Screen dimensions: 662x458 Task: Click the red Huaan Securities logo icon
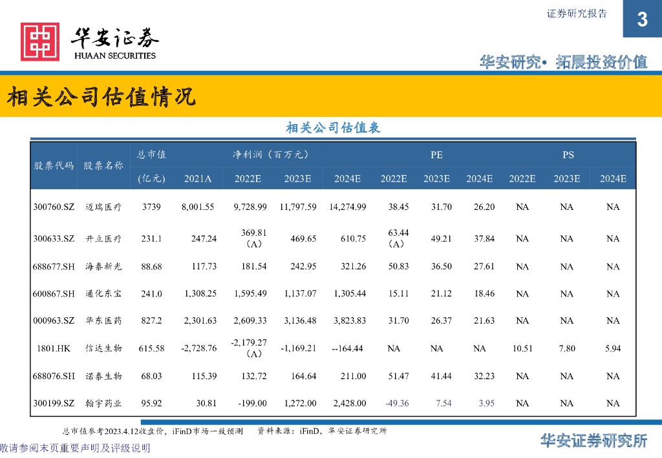coord(40,42)
